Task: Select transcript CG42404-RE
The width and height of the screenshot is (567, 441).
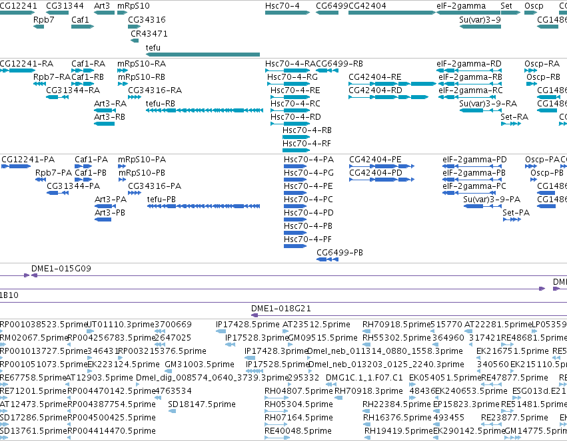Action: (392, 84)
